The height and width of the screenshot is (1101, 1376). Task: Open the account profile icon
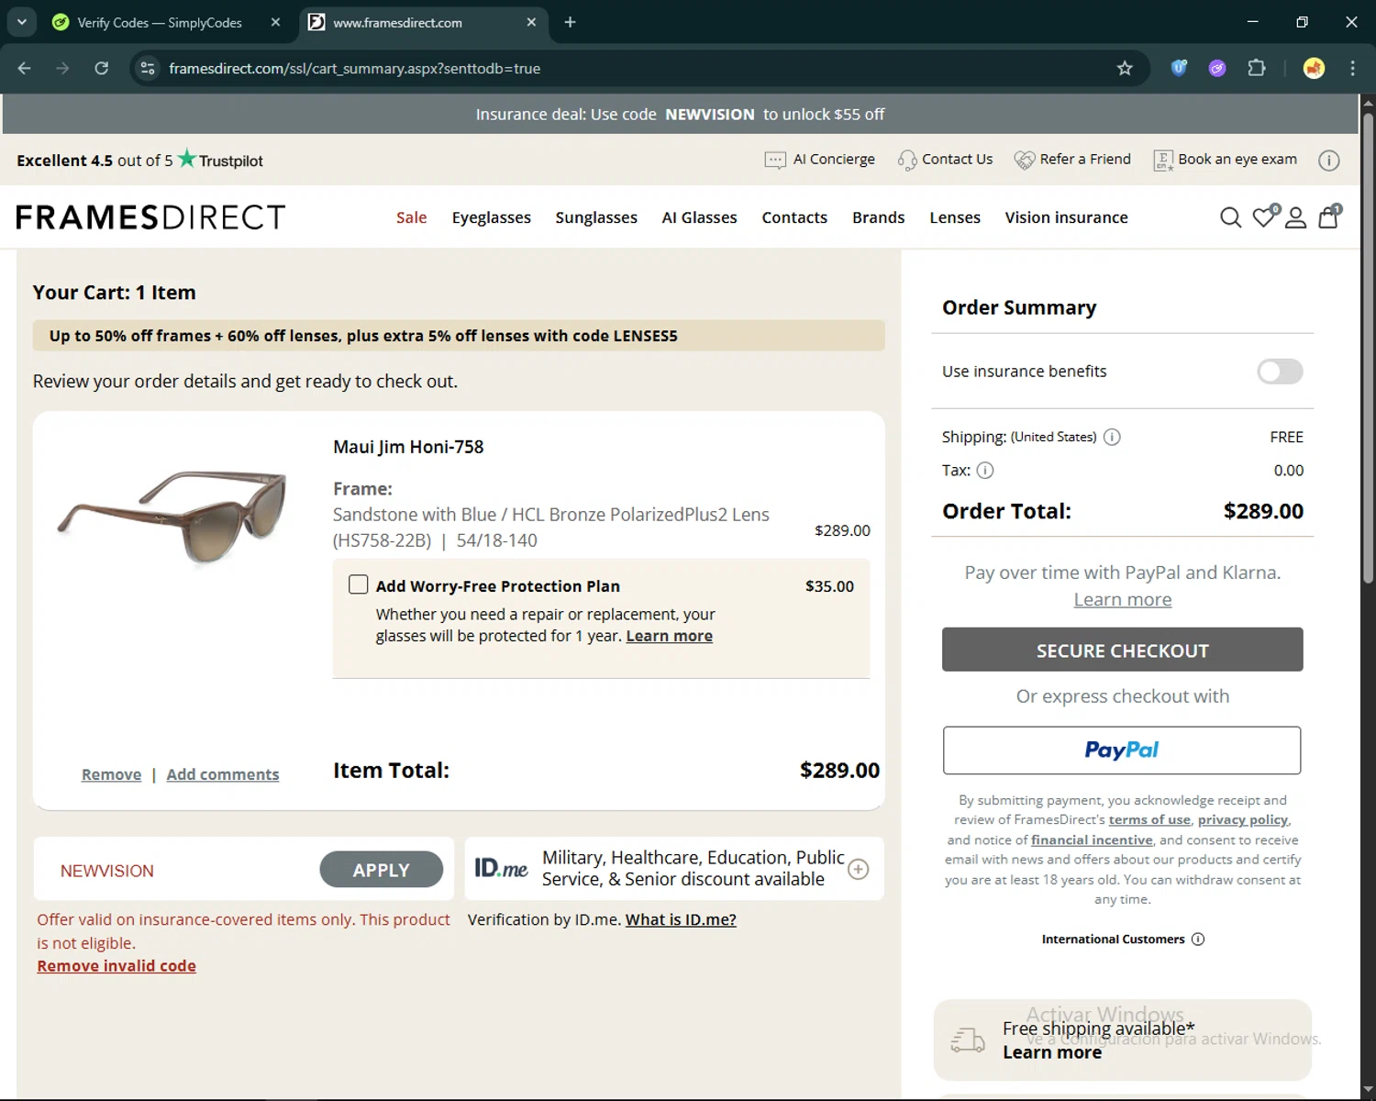tap(1295, 217)
